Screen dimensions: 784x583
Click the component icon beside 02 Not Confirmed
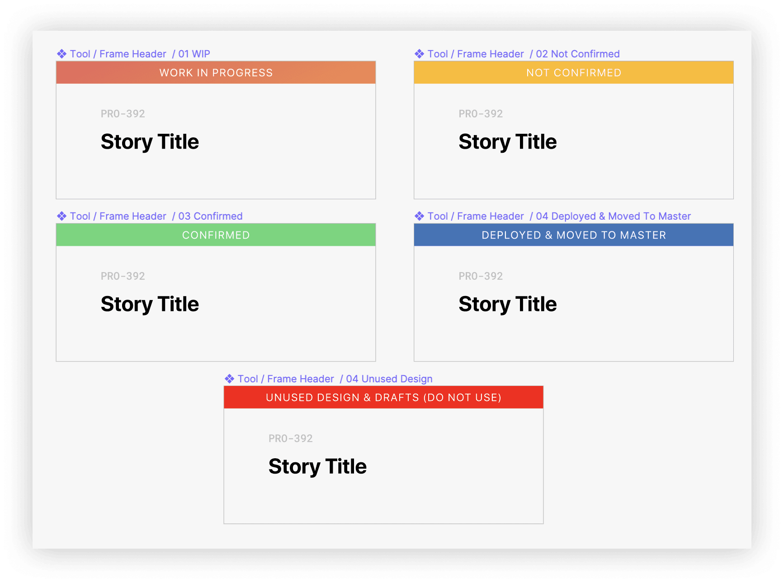pyautogui.click(x=420, y=54)
